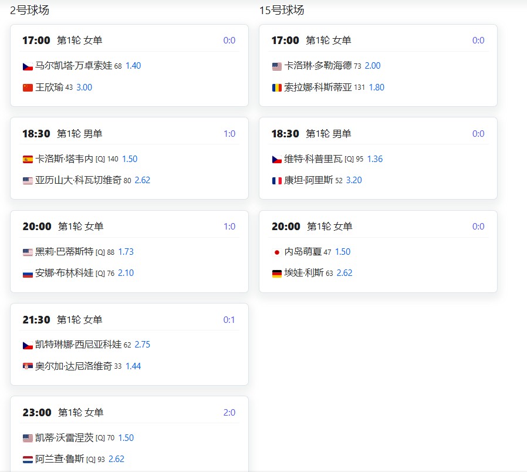Click the Japanese flag beside 内岛萌夏
This screenshot has width=527, height=472.
[x=277, y=252]
